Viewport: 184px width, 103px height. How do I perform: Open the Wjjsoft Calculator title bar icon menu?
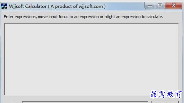4,6
